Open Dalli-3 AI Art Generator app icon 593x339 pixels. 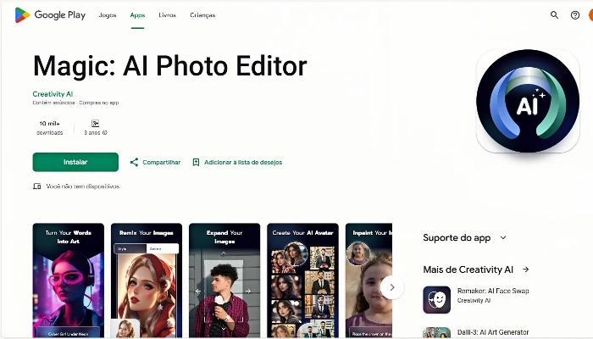(x=437, y=333)
